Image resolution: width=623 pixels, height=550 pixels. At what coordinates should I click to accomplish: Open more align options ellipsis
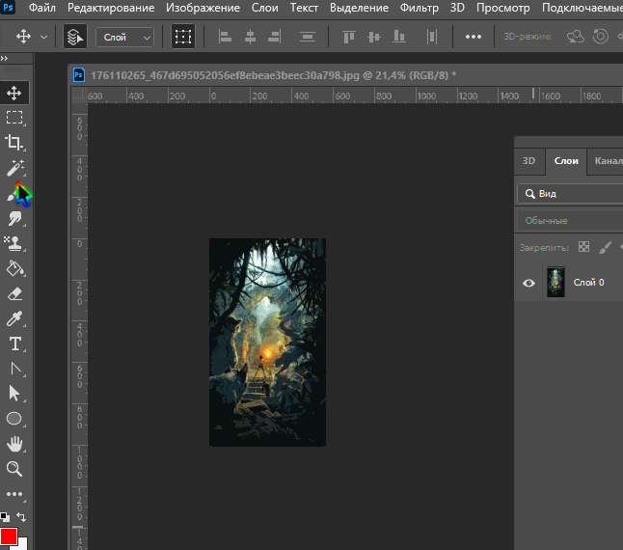pyautogui.click(x=474, y=37)
